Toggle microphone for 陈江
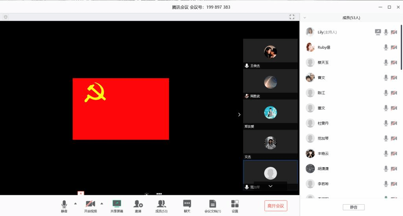This screenshot has height=216, width=403. coord(386,93)
